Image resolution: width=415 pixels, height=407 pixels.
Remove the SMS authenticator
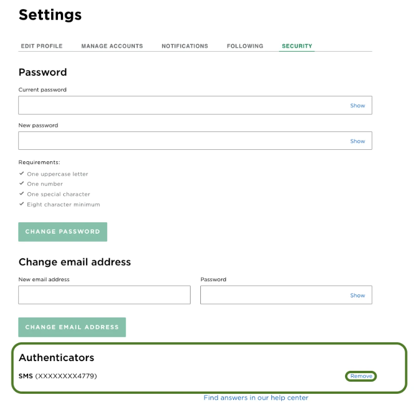pos(361,376)
